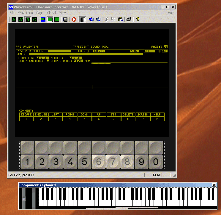Select the A5 mode toolbar icon
The height and width of the screenshot is (215, 221).
21,19
